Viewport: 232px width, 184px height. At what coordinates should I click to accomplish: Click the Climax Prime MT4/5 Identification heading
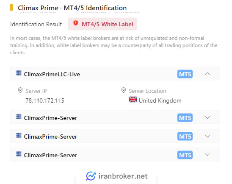click(72, 8)
